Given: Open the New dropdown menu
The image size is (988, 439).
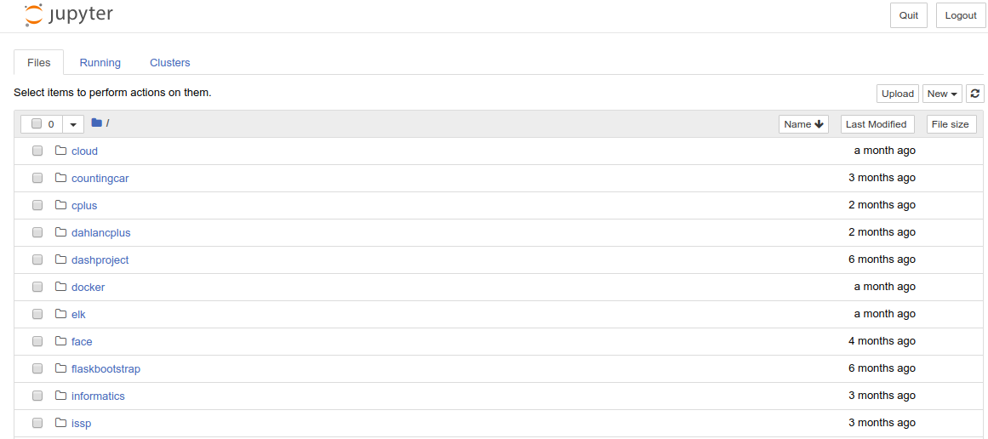Looking at the screenshot, I should 942,94.
